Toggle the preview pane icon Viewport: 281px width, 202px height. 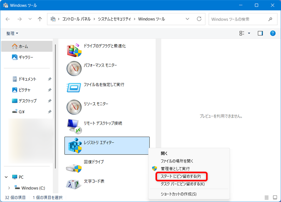(x=260, y=33)
